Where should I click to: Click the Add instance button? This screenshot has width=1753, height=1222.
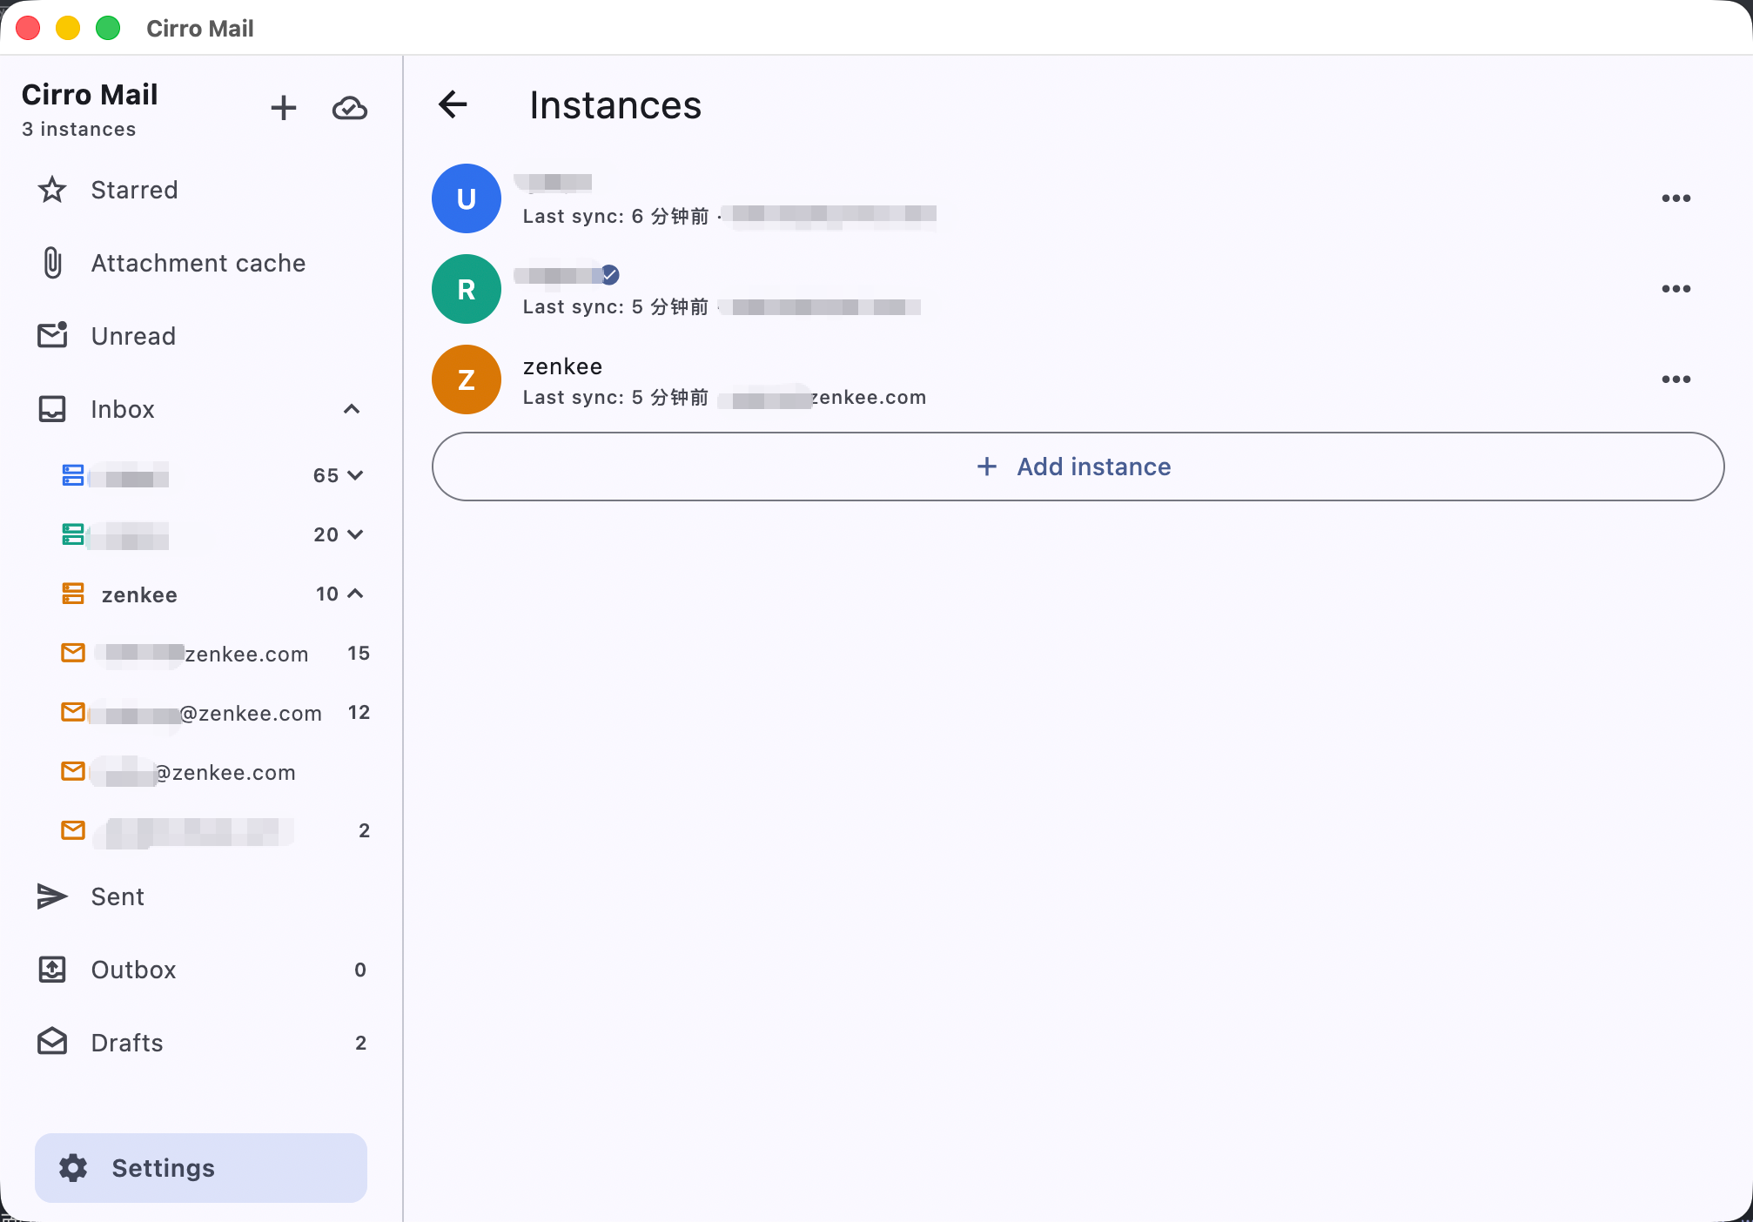tap(1078, 467)
